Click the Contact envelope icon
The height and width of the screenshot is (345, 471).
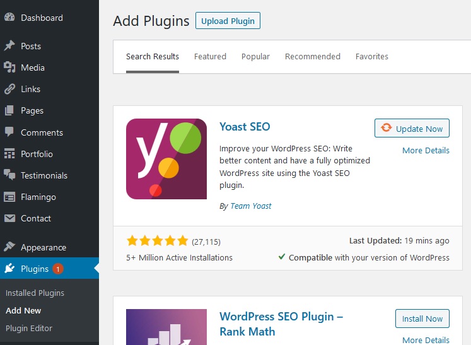click(x=9, y=218)
